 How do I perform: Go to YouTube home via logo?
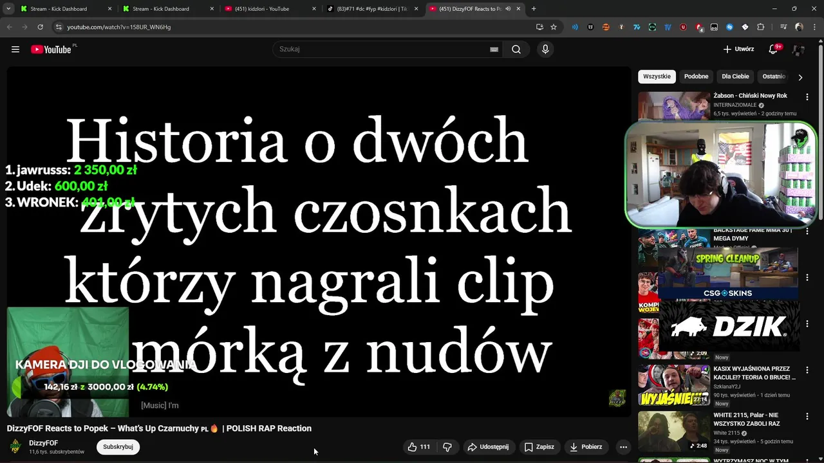click(x=51, y=50)
